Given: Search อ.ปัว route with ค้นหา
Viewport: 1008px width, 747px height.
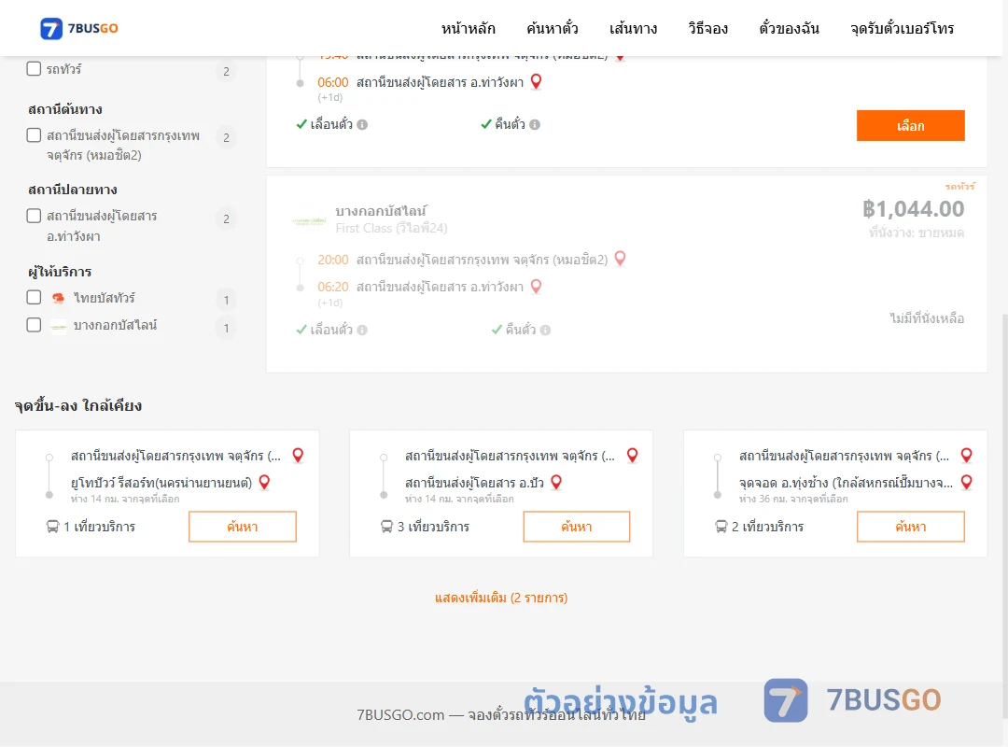Looking at the screenshot, I should (x=577, y=527).
